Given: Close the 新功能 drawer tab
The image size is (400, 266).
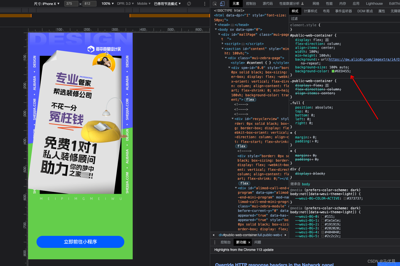Looking at the screenshot, I should 249,243.
